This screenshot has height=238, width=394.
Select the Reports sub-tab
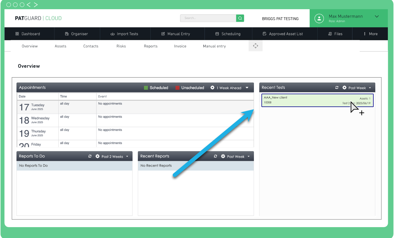click(x=151, y=46)
